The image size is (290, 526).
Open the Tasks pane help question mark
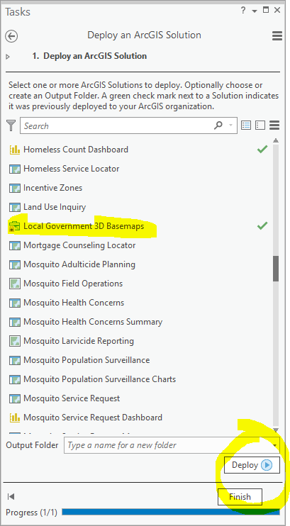[243, 11]
